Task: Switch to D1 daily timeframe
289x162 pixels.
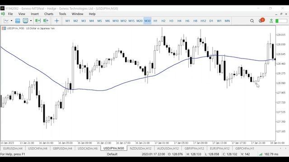Action: pos(211,21)
